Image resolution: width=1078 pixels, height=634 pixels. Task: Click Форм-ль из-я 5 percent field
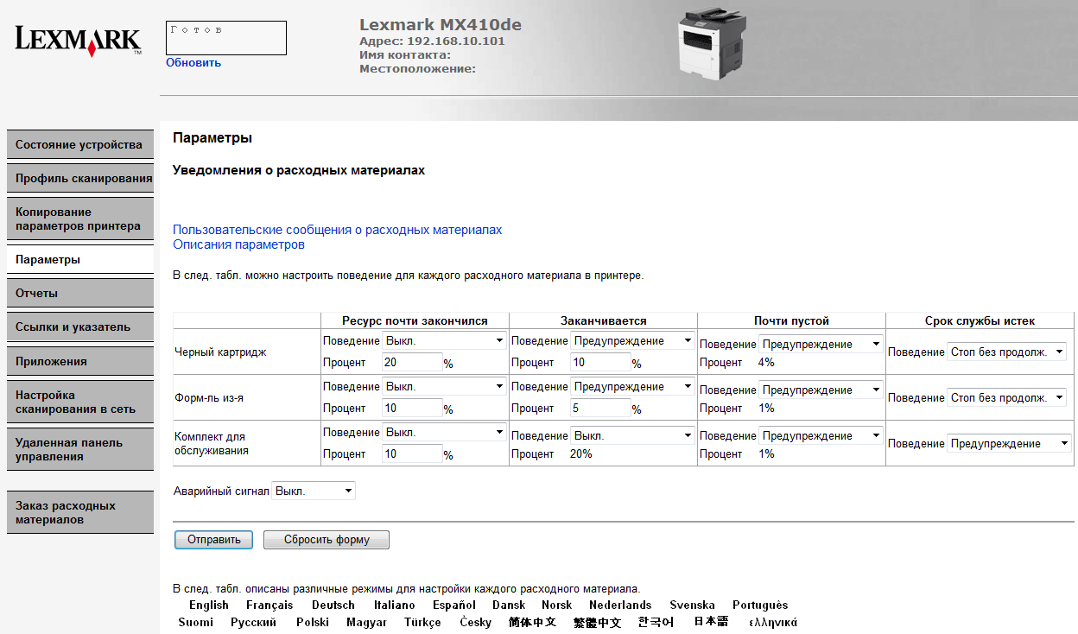point(600,409)
